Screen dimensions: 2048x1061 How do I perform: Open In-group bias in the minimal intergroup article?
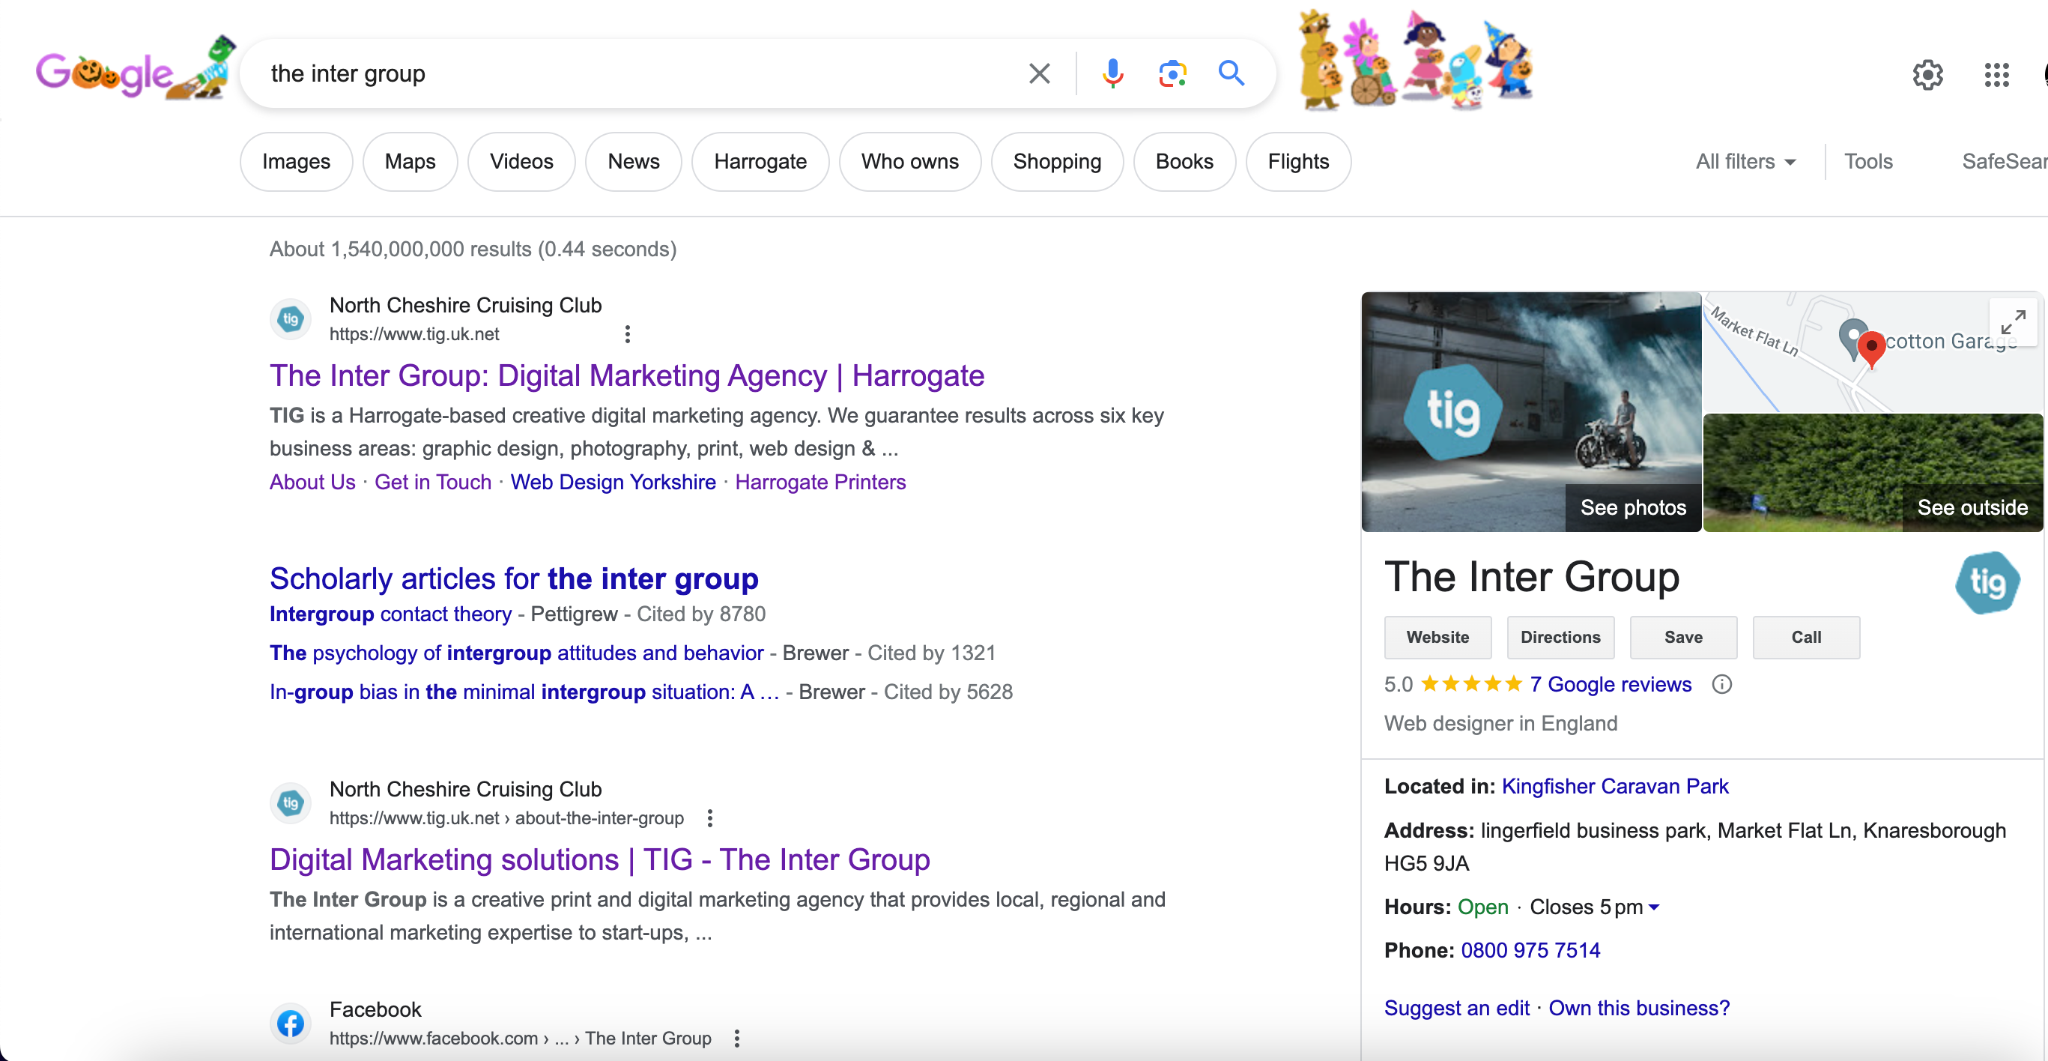524,692
